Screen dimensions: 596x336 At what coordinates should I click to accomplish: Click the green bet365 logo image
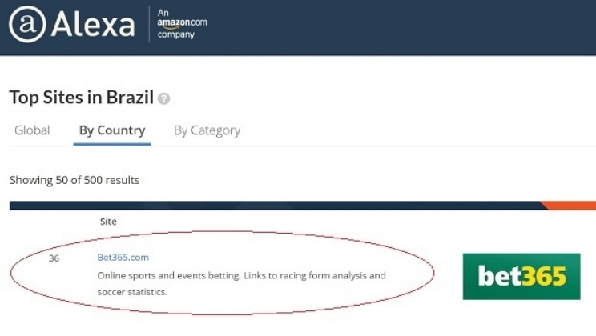coord(521,276)
